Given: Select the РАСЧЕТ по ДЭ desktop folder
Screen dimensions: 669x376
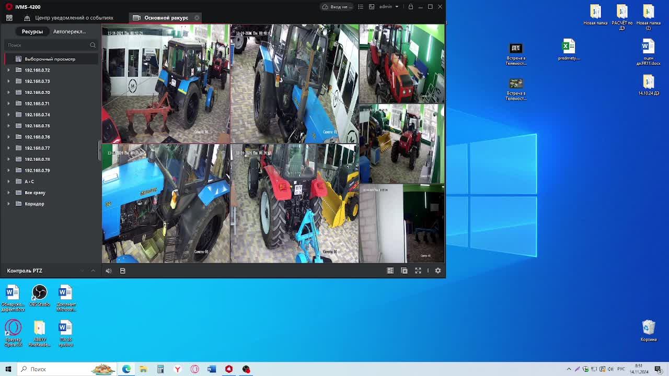Looking at the screenshot, I should (622, 17).
